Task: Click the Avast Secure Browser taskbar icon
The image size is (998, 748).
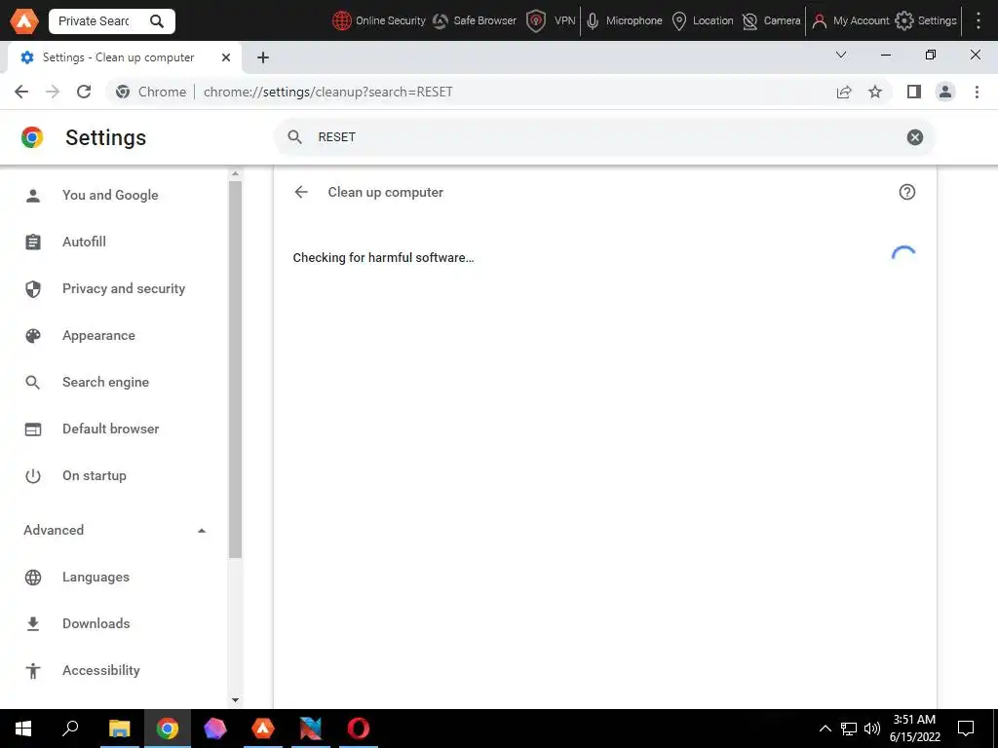Action: click(263, 729)
